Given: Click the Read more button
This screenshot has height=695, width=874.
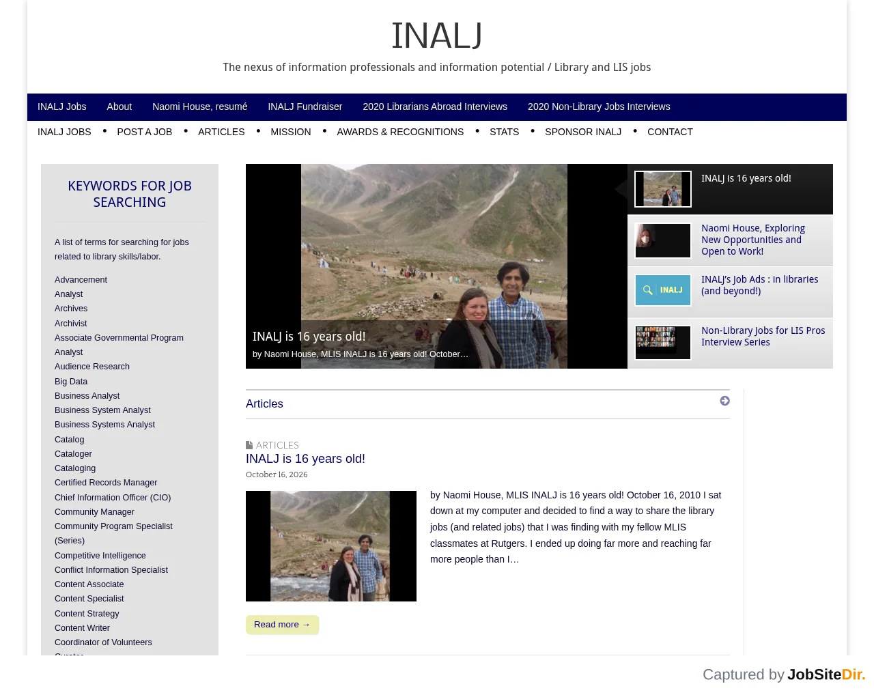Looking at the screenshot, I should click(282, 625).
